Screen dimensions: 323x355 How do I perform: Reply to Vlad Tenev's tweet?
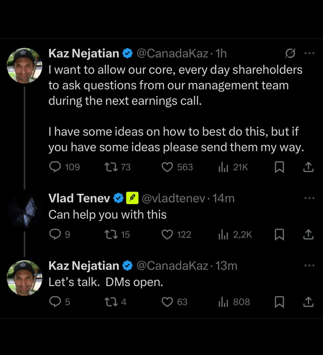click(55, 234)
